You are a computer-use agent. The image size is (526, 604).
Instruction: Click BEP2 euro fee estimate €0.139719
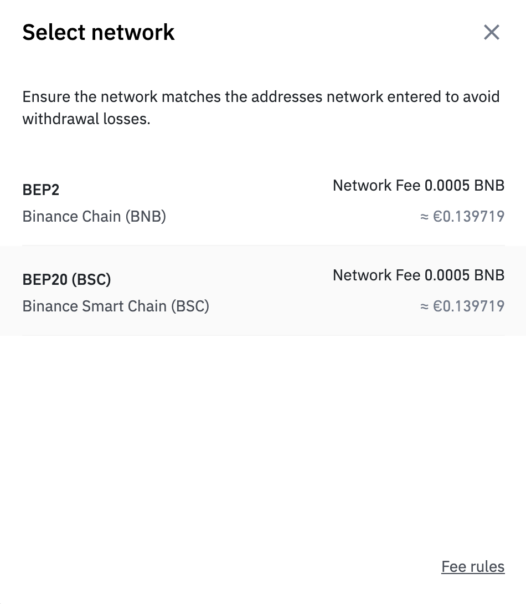pos(462,216)
